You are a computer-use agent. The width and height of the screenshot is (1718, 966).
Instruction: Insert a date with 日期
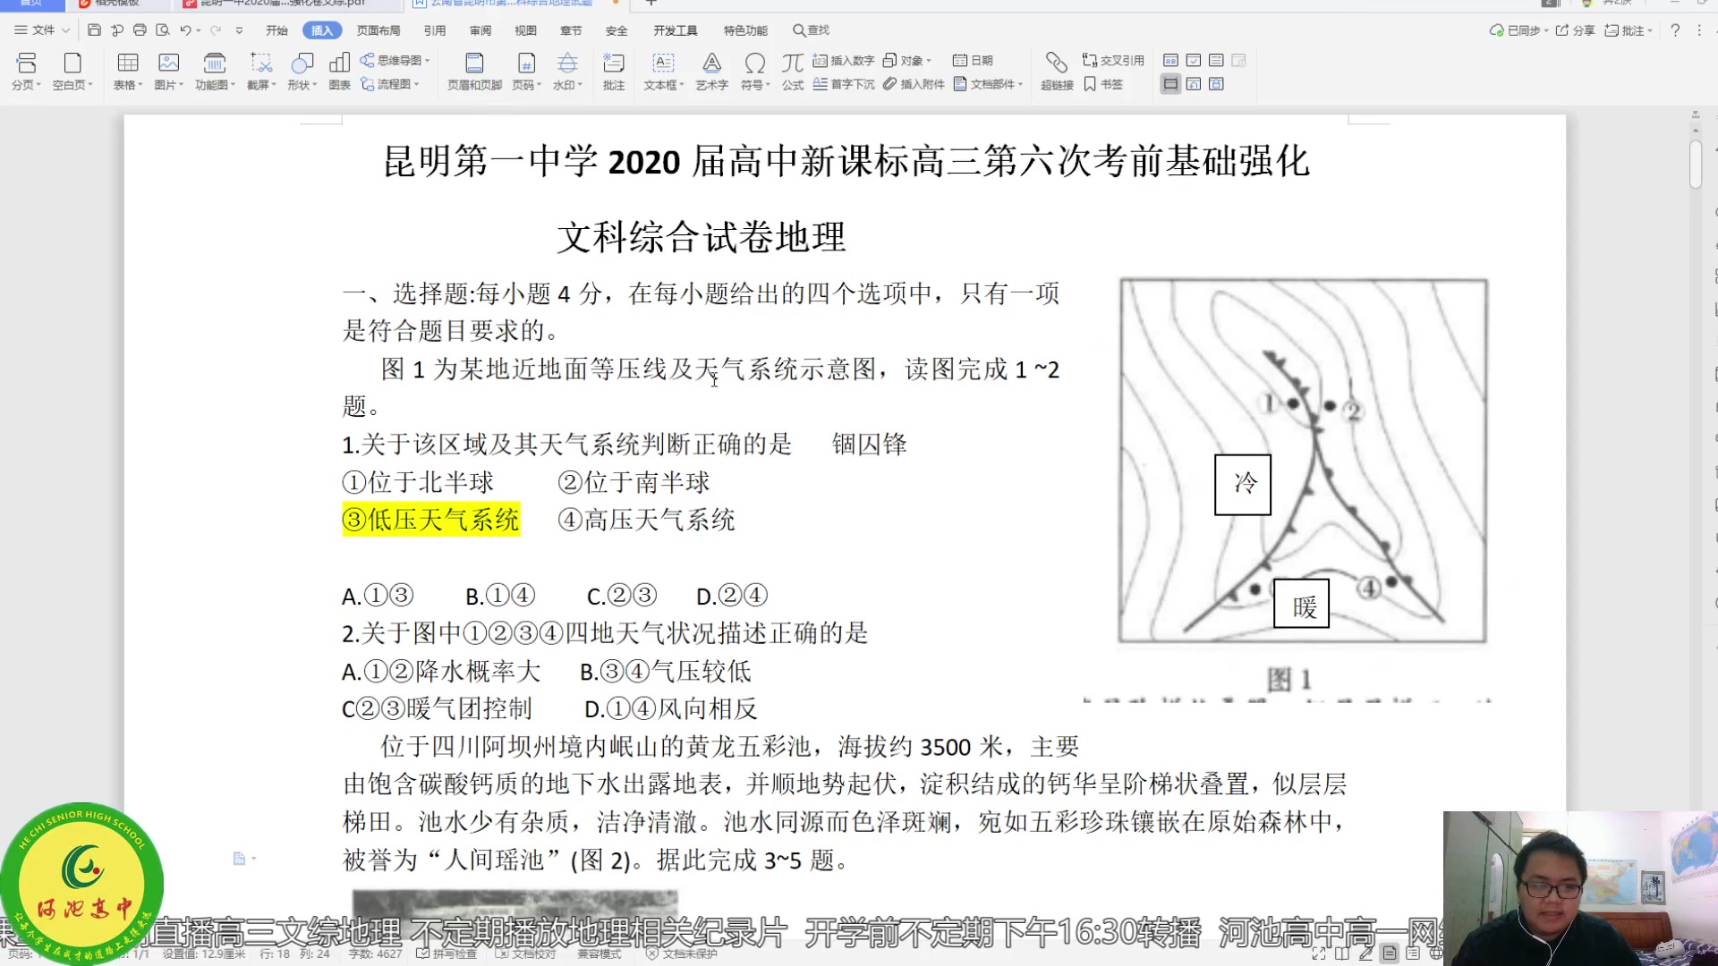click(x=973, y=61)
